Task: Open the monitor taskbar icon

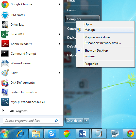Action: coord(115,134)
